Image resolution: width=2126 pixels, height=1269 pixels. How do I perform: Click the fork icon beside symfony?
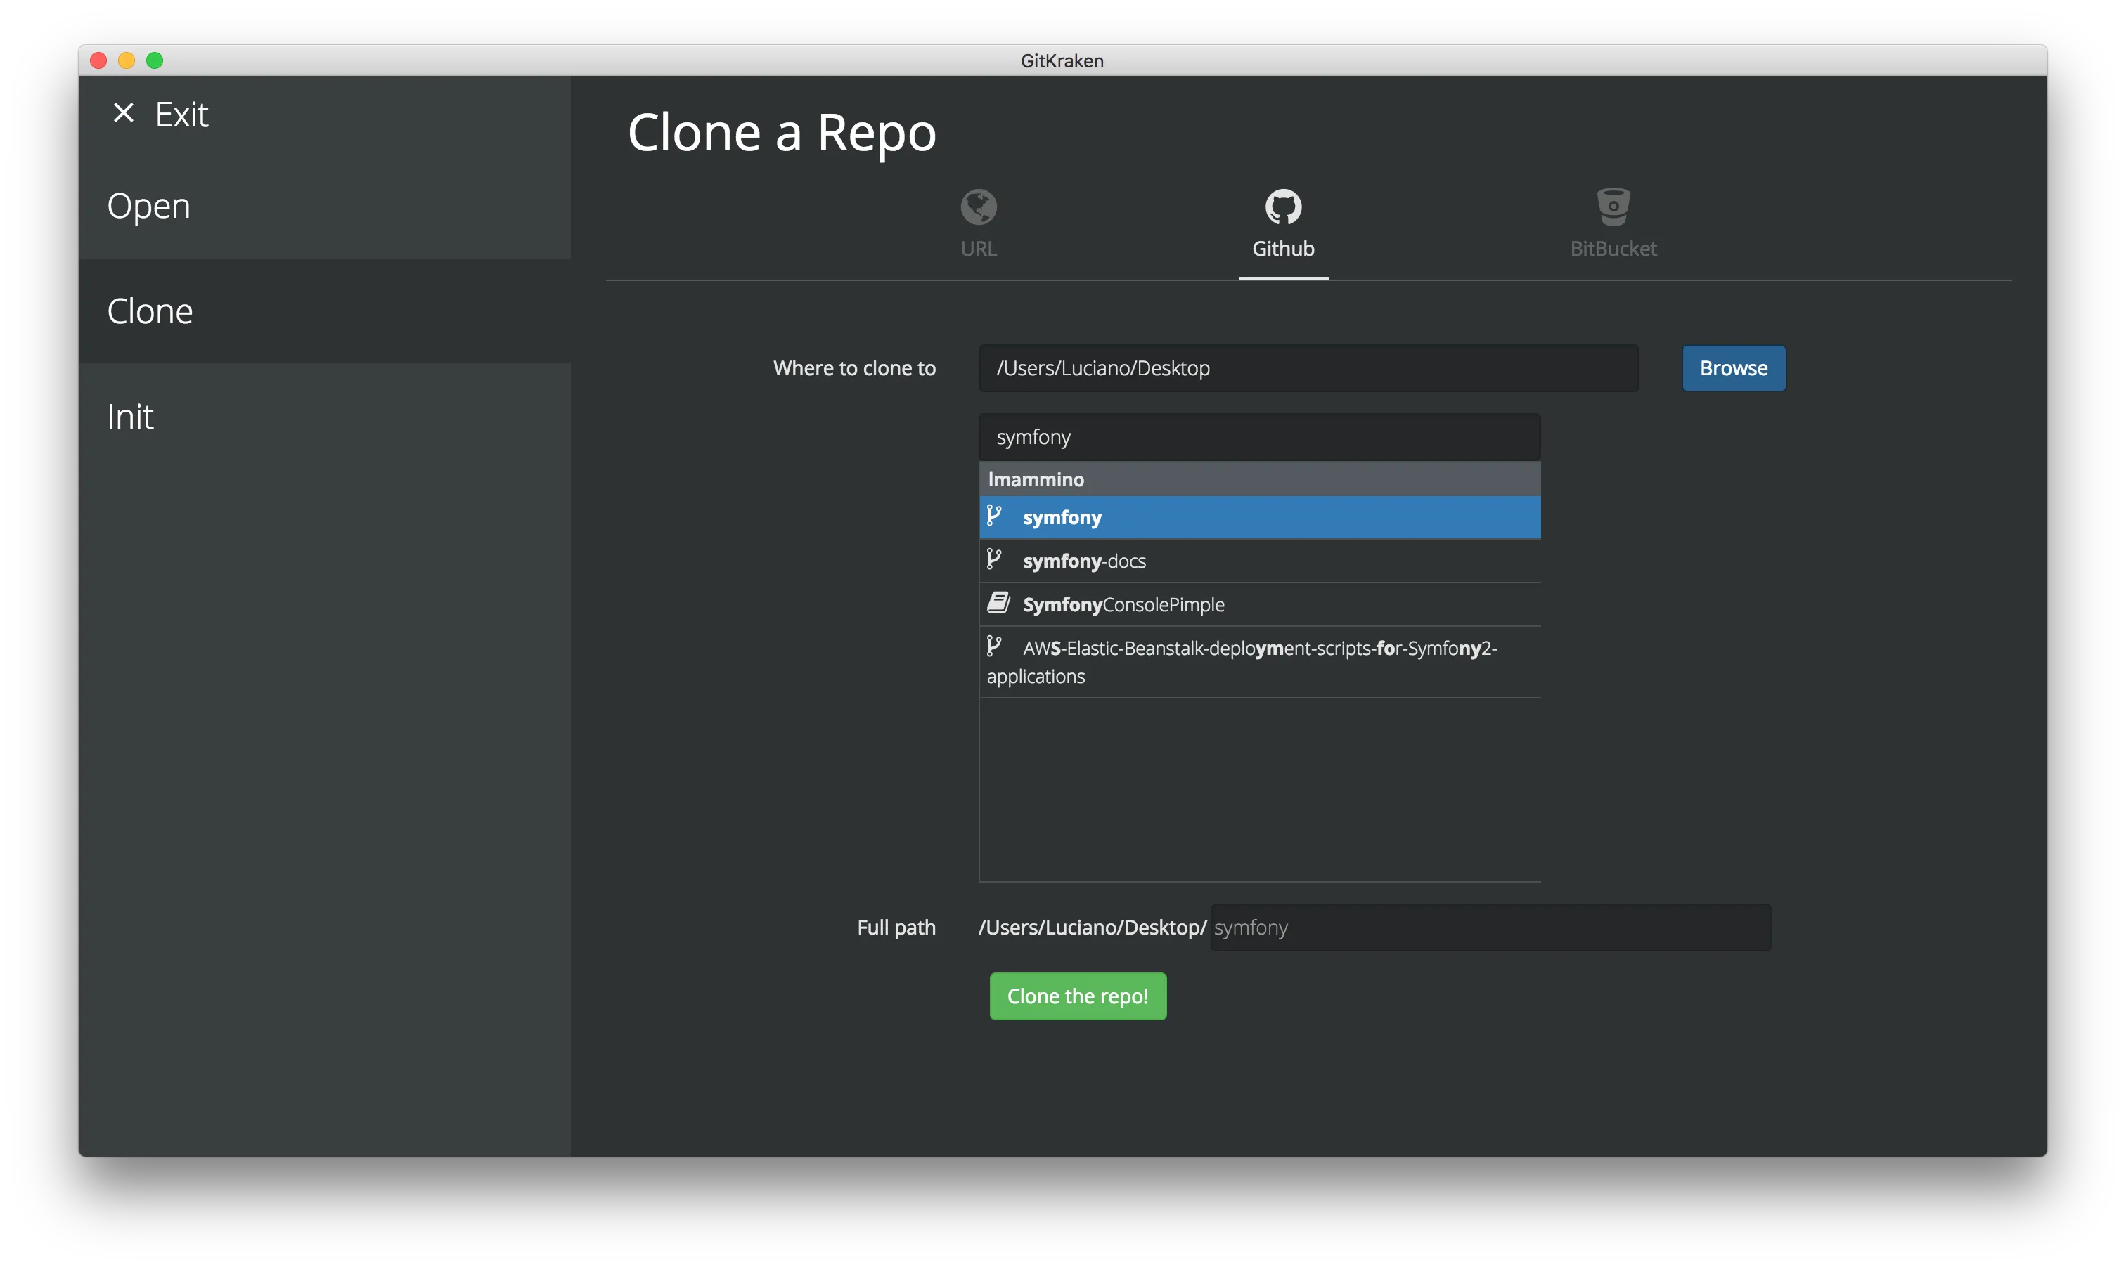pyautogui.click(x=995, y=516)
